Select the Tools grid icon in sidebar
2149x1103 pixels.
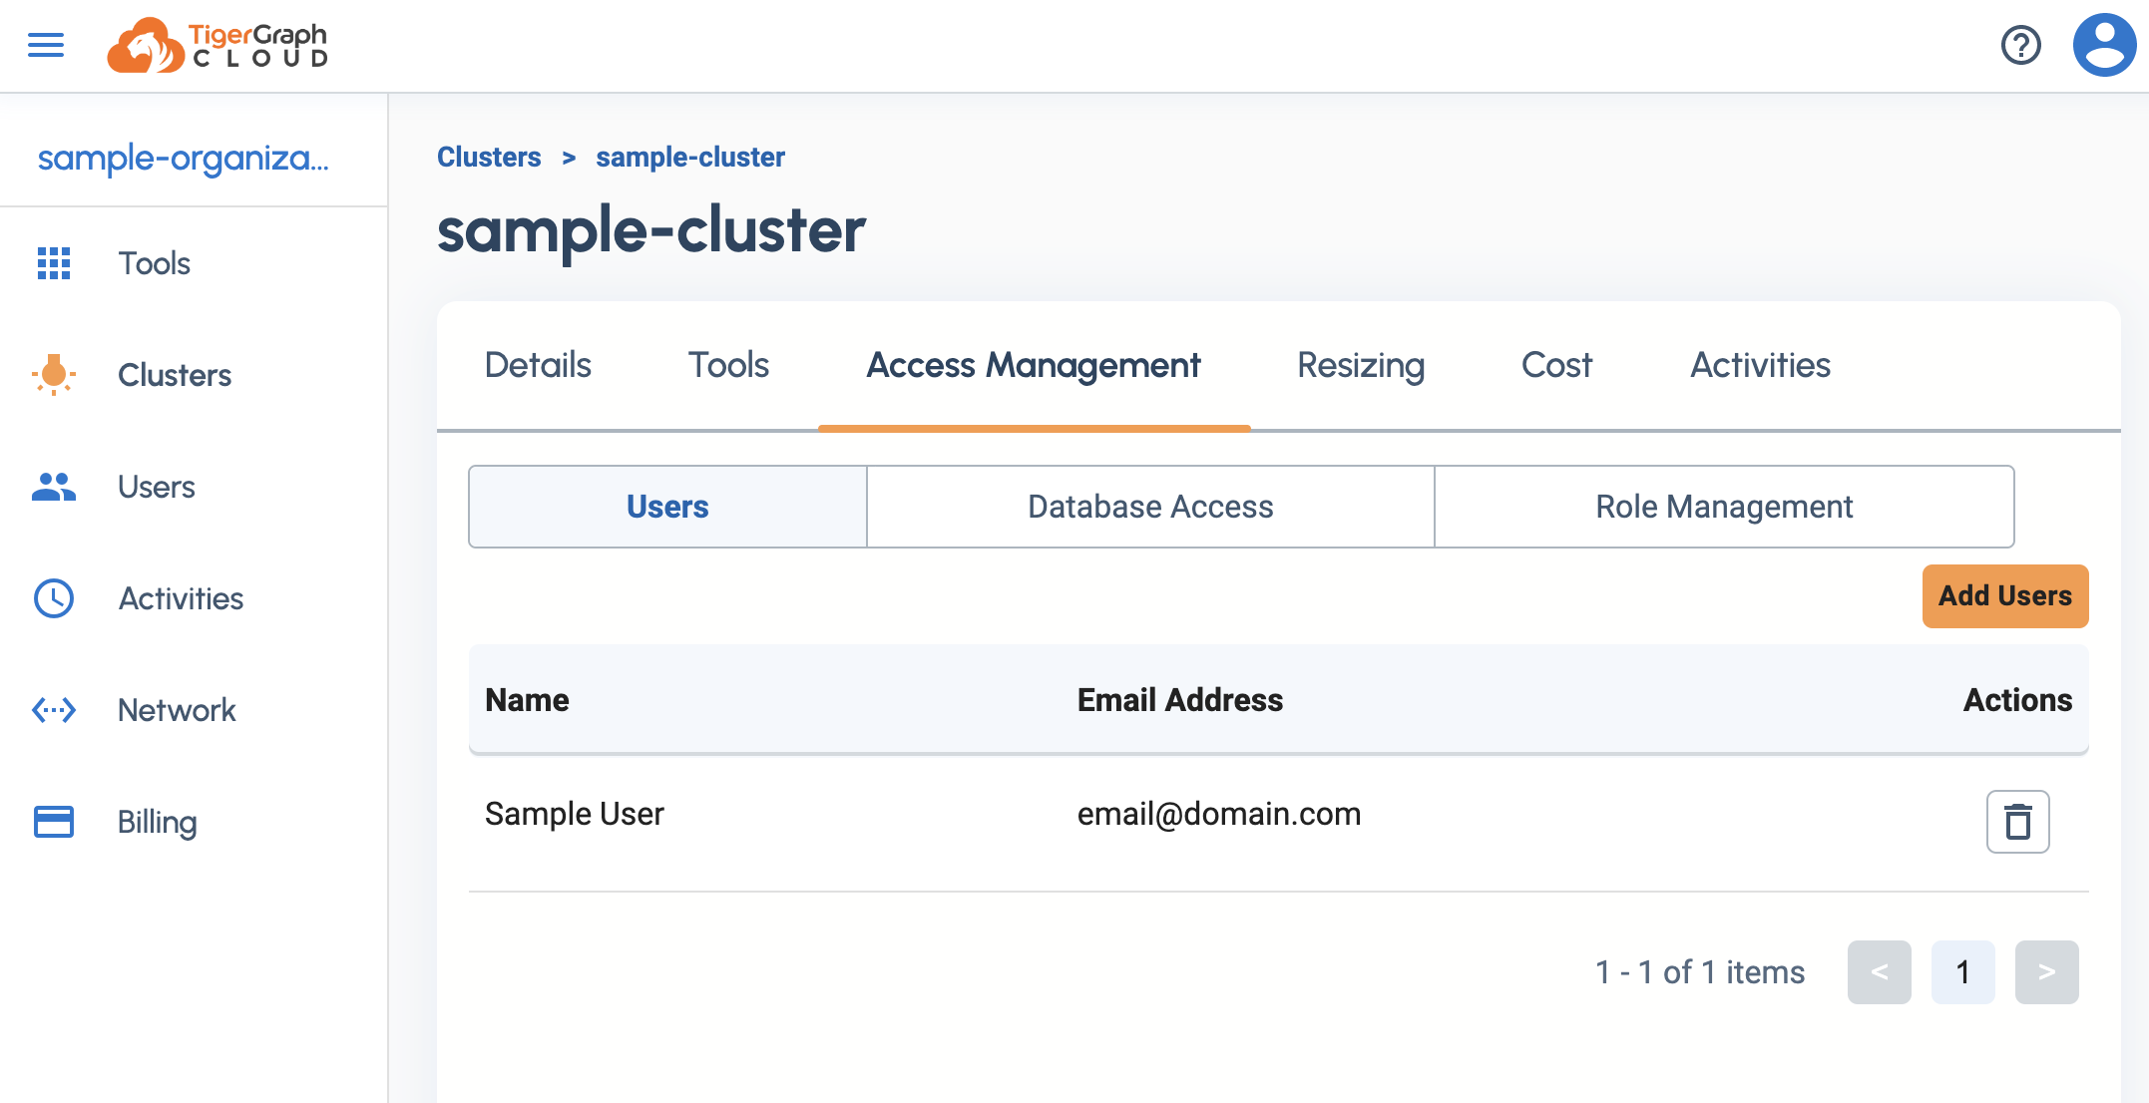(x=54, y=263)
